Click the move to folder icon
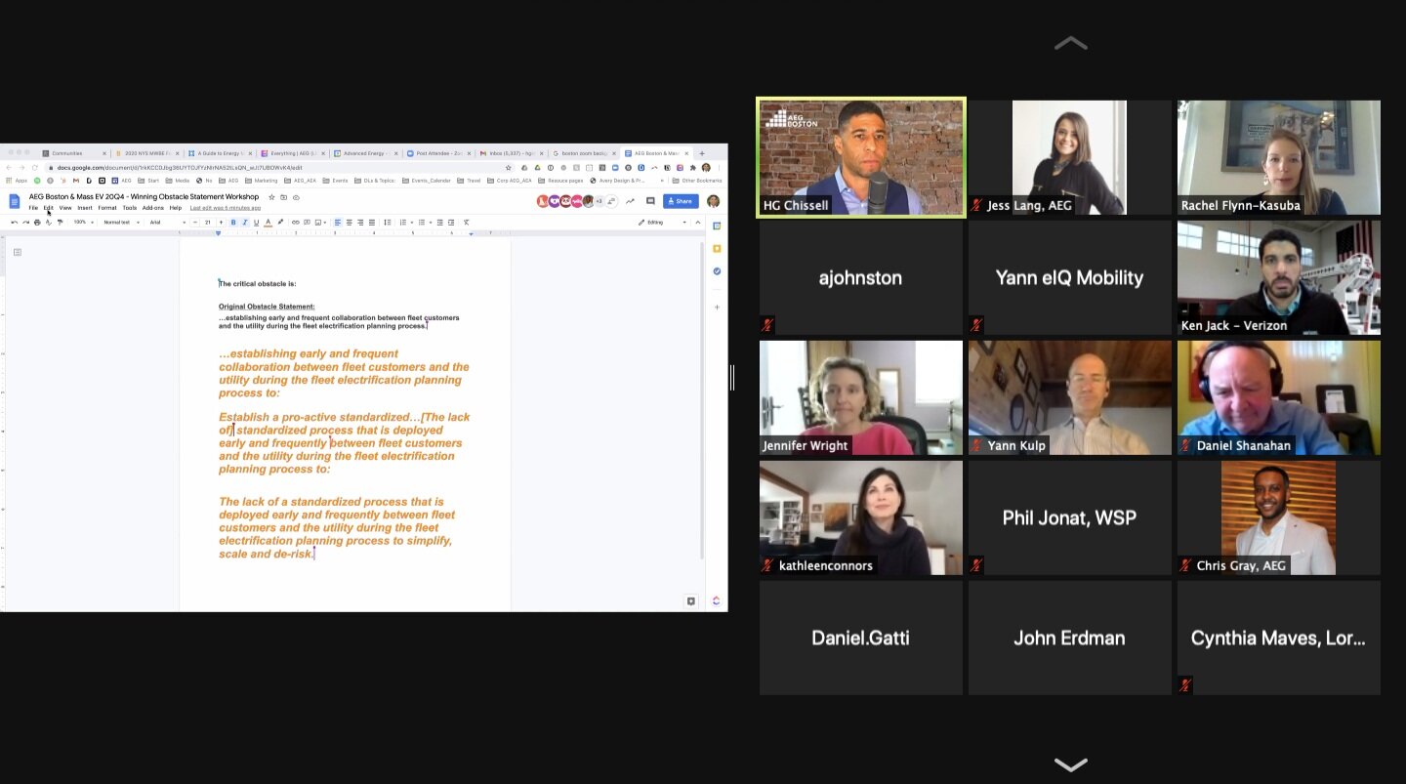 click(283, 197)
